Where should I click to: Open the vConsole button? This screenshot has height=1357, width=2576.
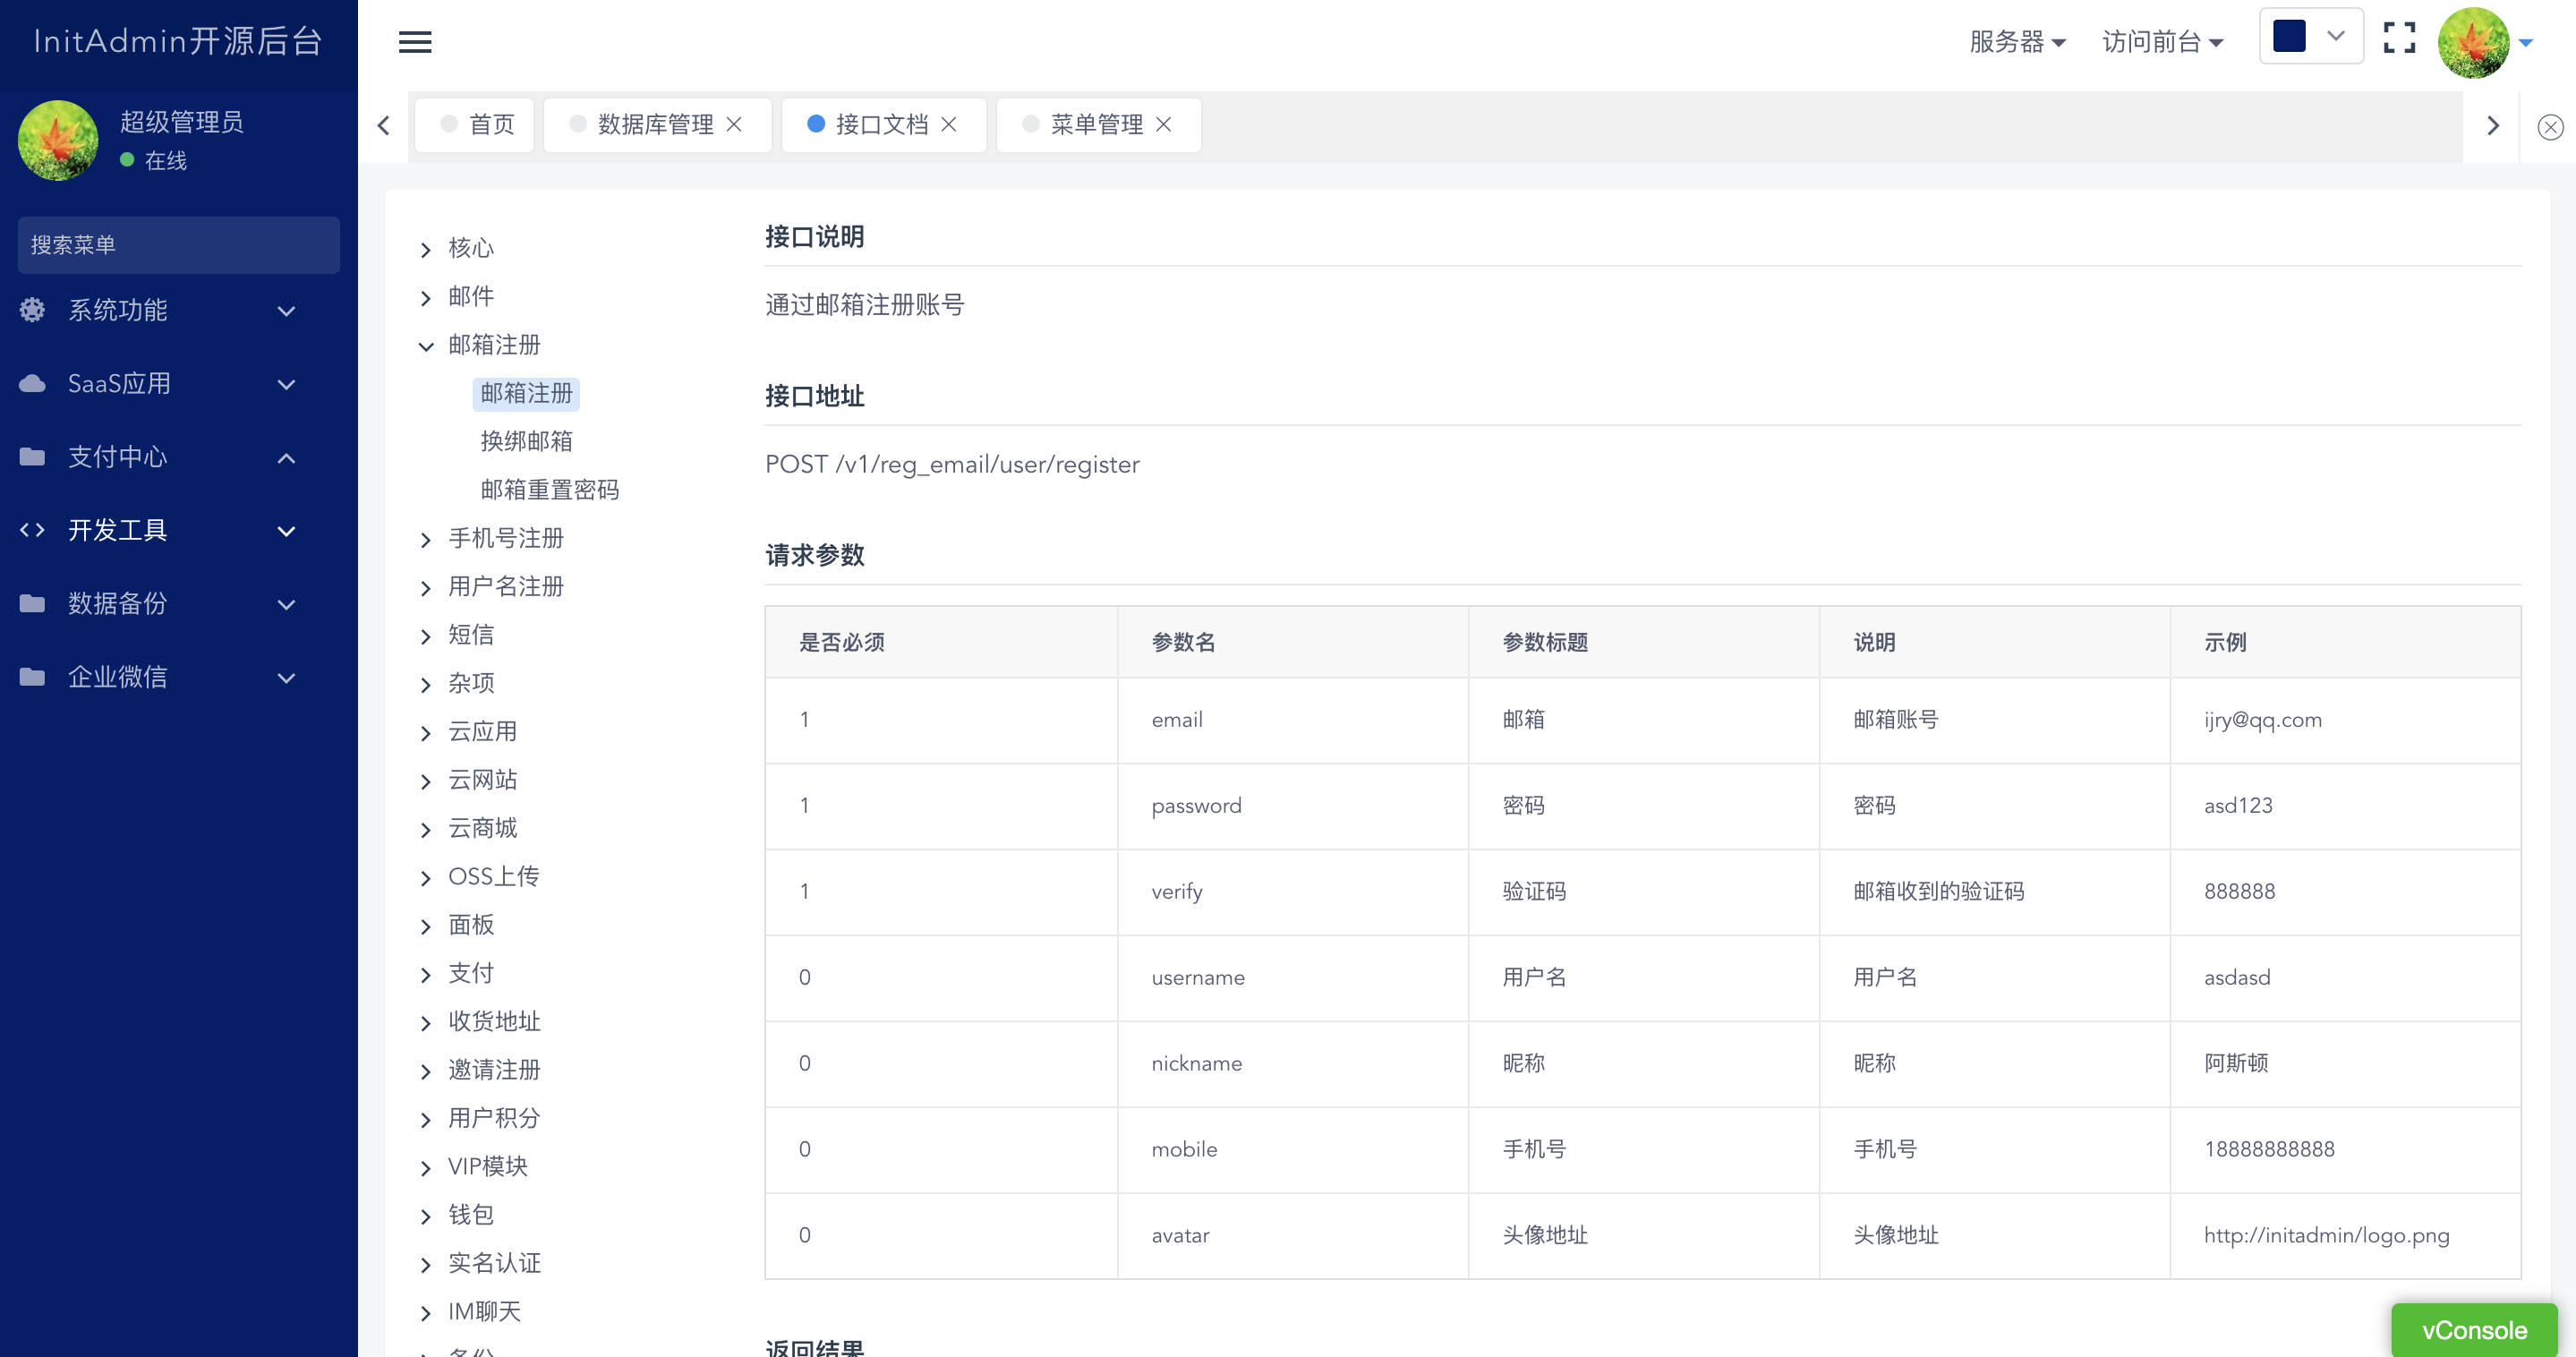(x=2473, y=1330)
